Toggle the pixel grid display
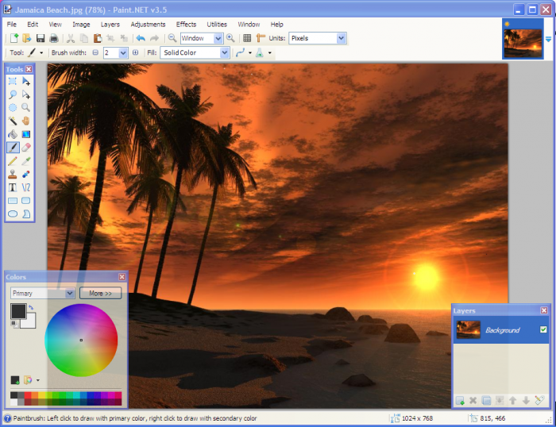The height and width of the screenshot is (427, 556). (247, 38)
